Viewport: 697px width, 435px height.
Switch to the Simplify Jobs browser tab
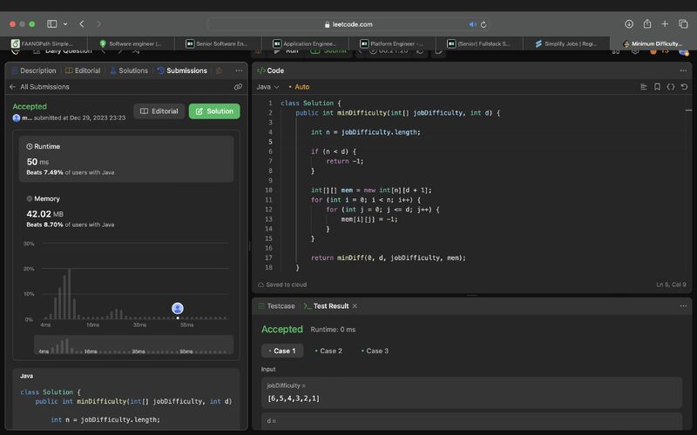[x=566, y=43]
